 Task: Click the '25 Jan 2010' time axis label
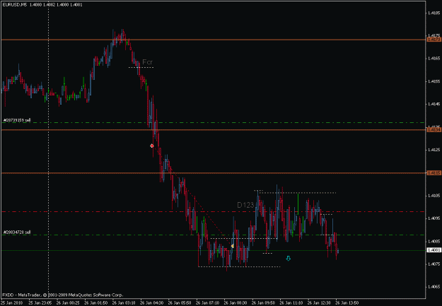(x=13, y=303)
